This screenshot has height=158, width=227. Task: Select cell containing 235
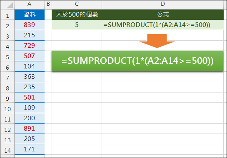point(30,87)
